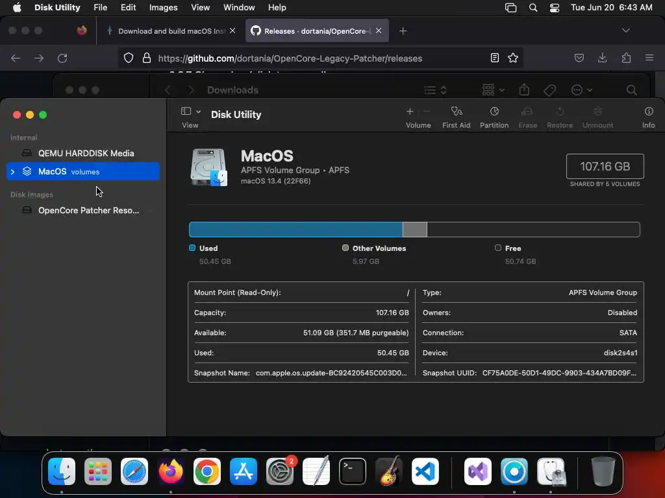Image resolution: width=665 pixels, height=498 pixels.
Task: Click Finder window share icon
Action: (524, 89)
